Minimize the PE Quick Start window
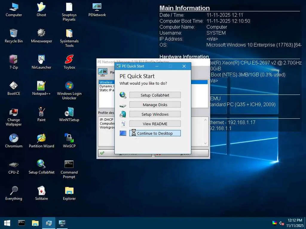Screen dimensions: 306x229 [157, 66]
